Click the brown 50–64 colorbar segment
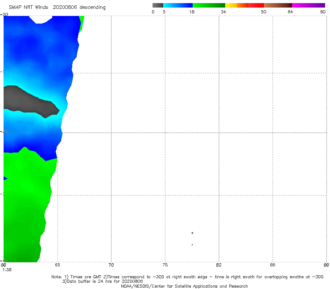Viewport: 330px width, 289px height. tap(278, 5)
